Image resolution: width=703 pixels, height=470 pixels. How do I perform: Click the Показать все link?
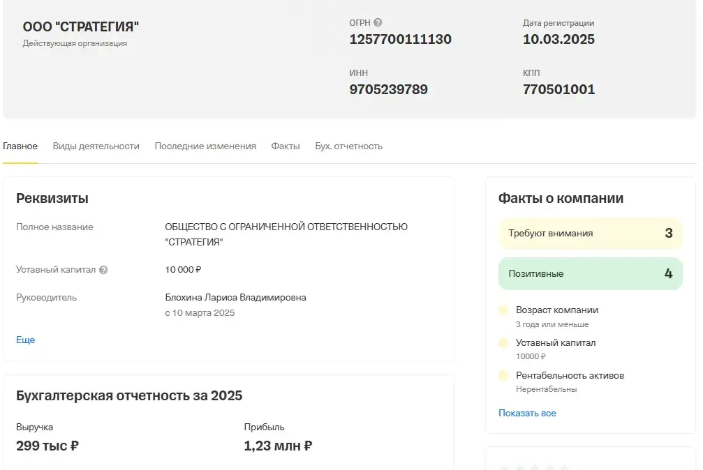(x=527, y=413)
